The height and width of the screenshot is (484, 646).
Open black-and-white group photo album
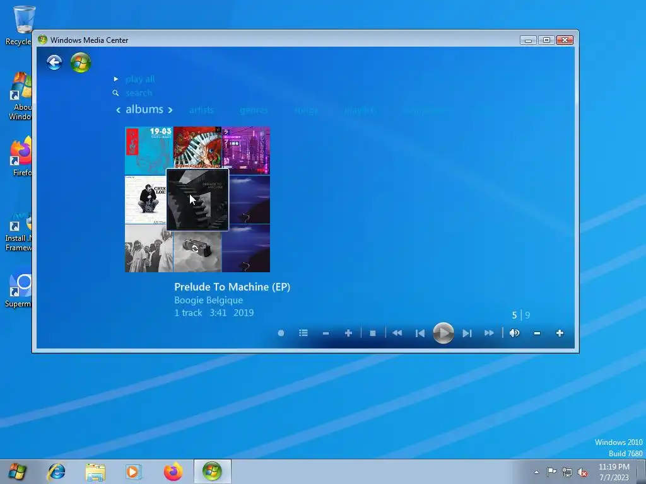coord(149,248)
